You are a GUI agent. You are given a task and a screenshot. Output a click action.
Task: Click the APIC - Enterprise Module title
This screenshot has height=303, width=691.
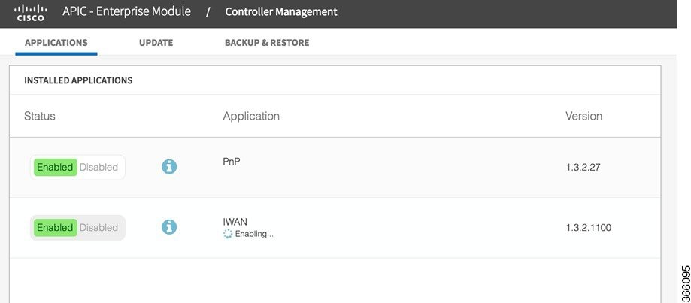(x=126, y=11)
